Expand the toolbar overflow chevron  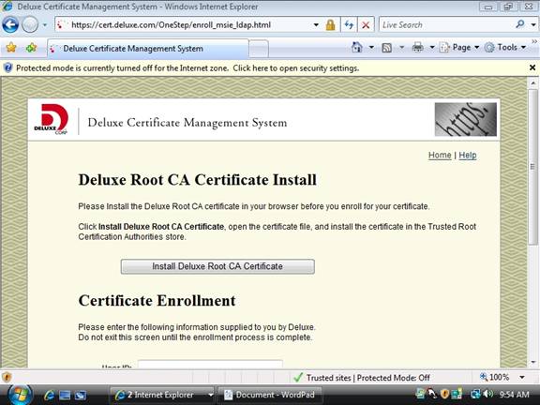(534, 41)
